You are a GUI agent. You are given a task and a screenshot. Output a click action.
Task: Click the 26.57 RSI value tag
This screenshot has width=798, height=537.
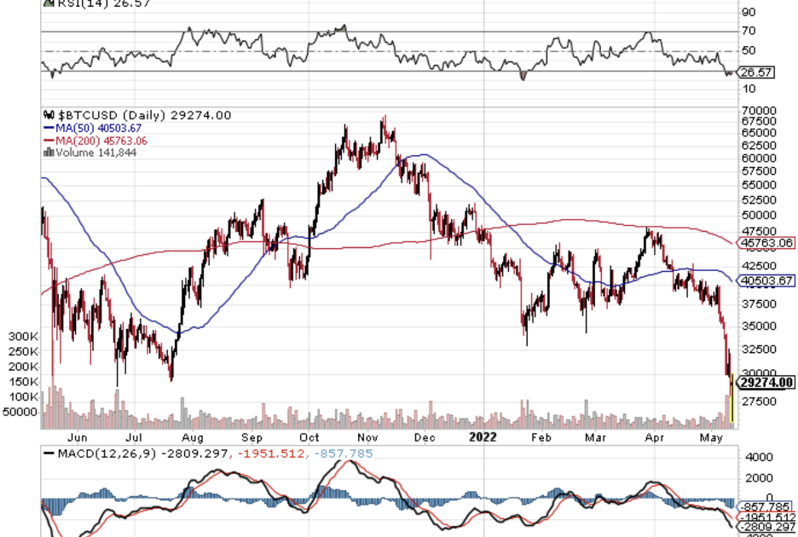click(x=757, y=72)
